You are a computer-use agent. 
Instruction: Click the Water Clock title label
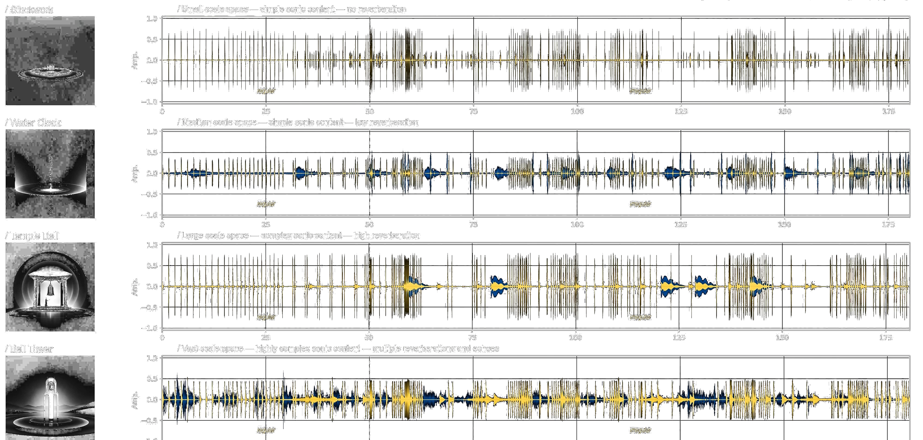(x=33, y=122)
